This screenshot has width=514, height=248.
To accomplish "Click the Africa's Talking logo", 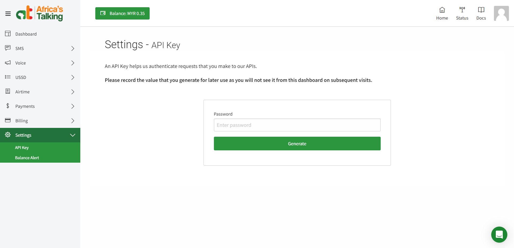I will coord(40,13).
